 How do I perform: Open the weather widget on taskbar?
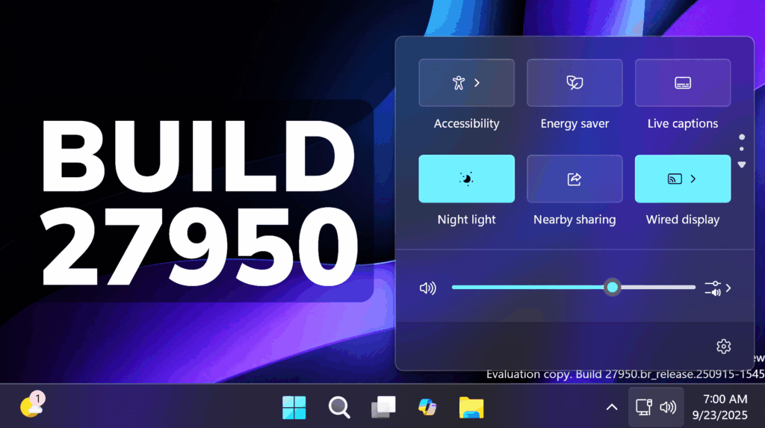pos(31,406)
